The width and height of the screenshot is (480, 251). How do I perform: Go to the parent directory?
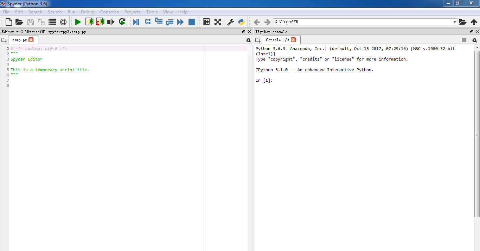pos(474,22)
